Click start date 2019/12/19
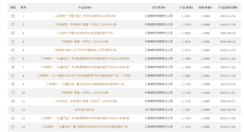This screenshot has height=132, width=244. (228, 25)
